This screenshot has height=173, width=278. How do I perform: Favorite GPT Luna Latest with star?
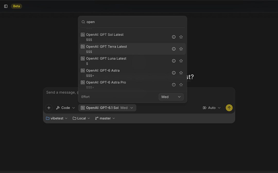tap(181, 61)
